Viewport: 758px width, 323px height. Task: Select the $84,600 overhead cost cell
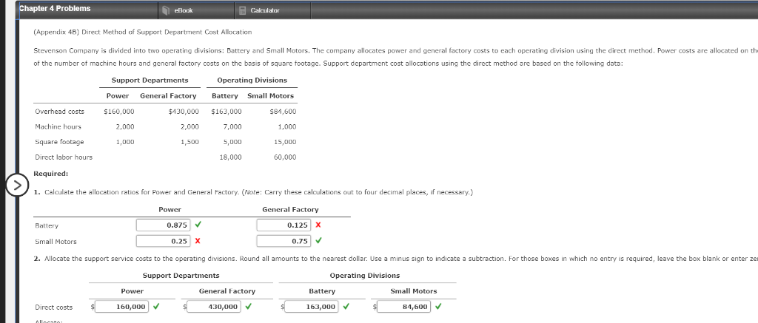pos(283,112)
